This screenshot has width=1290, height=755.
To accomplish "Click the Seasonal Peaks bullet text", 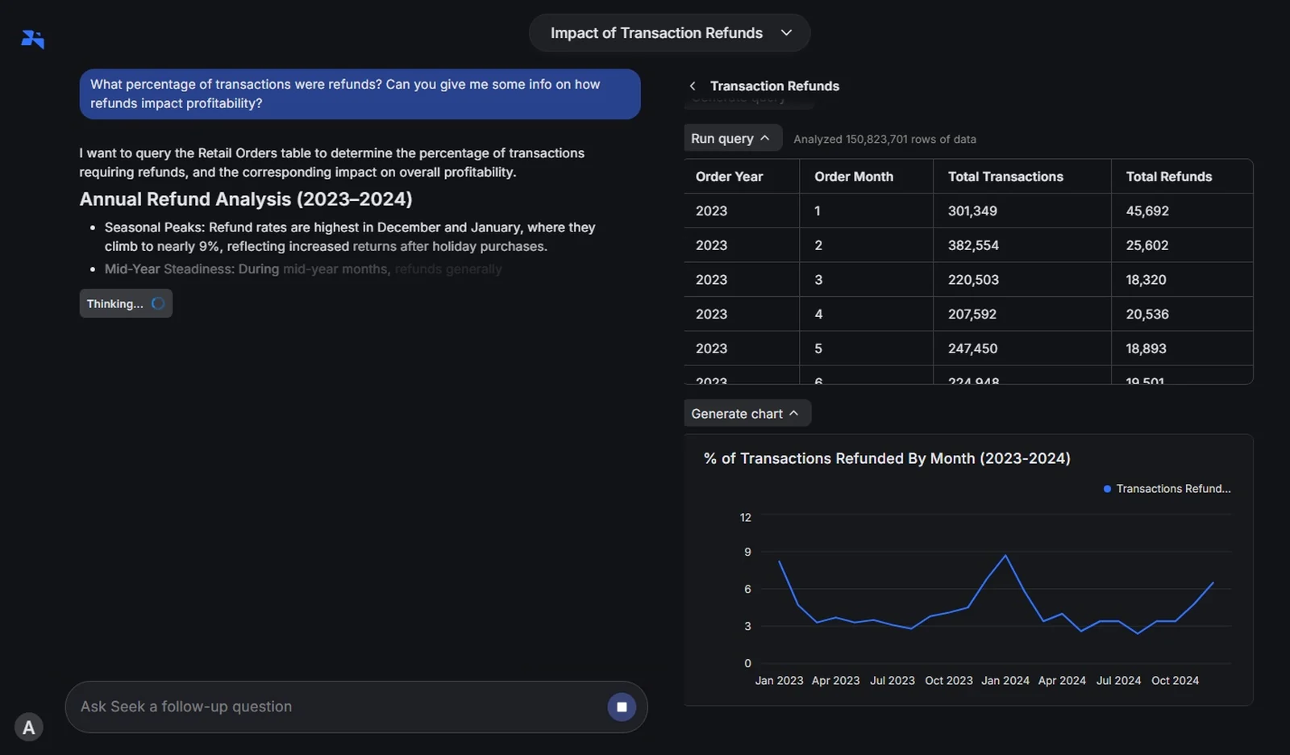I will click(350, 237).
